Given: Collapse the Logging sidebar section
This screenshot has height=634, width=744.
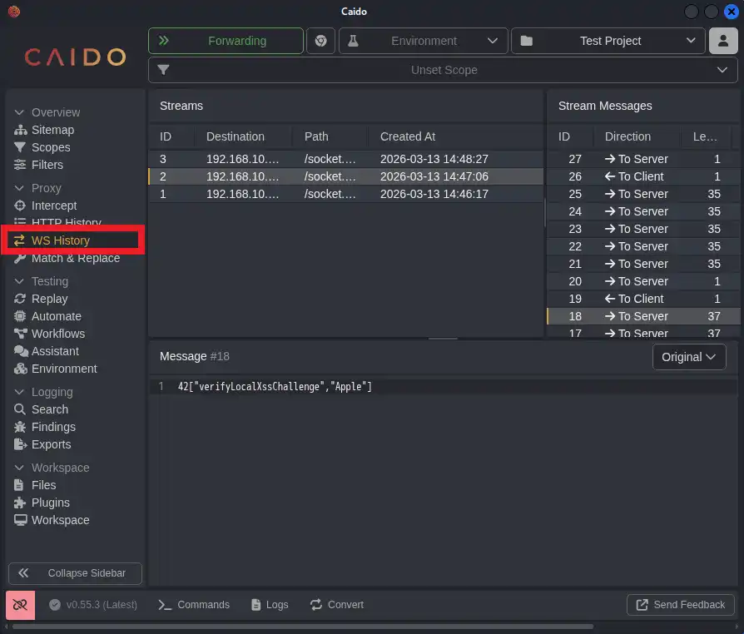Looking at the screenshot, I should click(20, 392).
